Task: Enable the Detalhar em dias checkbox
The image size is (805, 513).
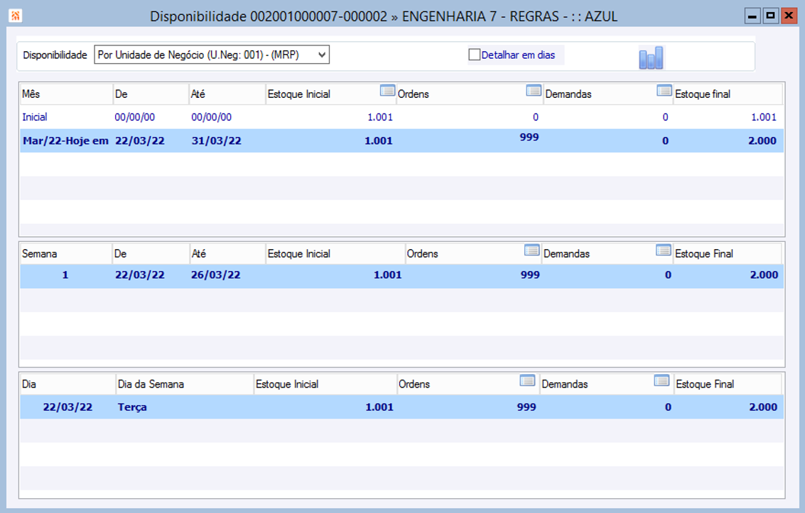Action: pos(474,55)
